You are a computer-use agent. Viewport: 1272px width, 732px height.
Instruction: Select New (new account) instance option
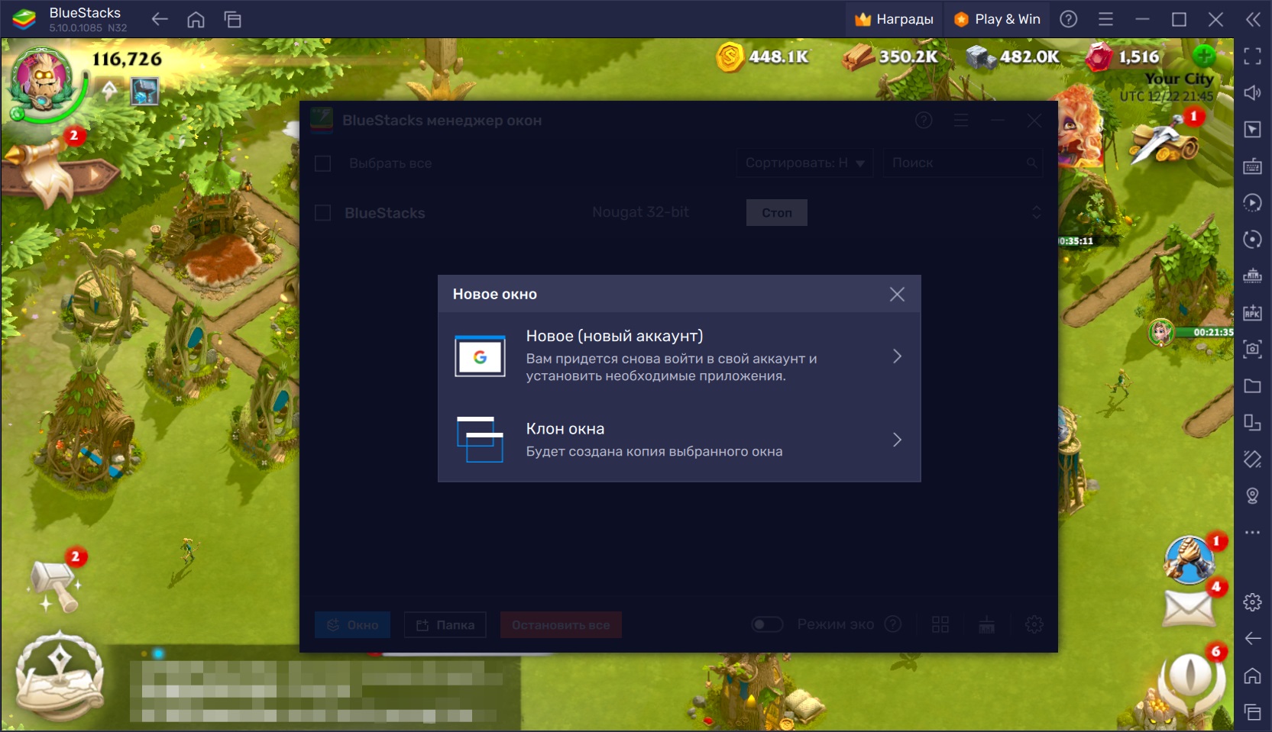tap(678, 356)
